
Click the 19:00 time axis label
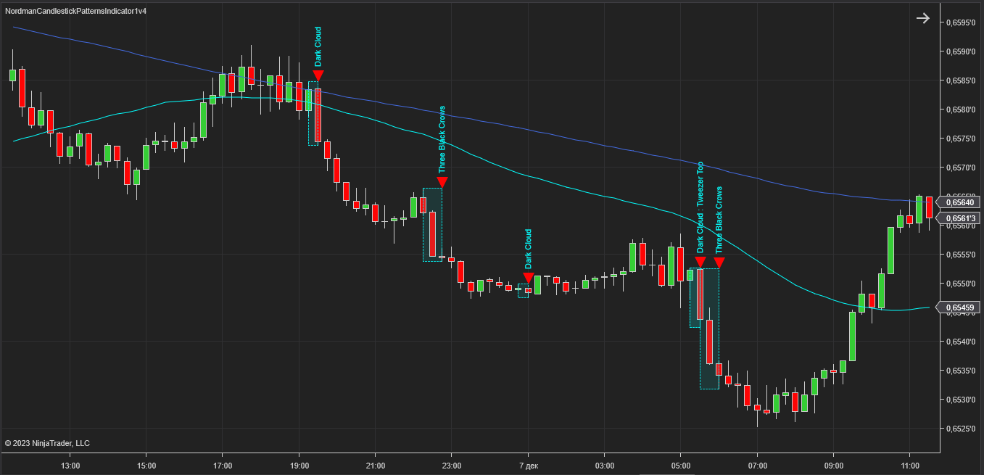coord(299,466)
